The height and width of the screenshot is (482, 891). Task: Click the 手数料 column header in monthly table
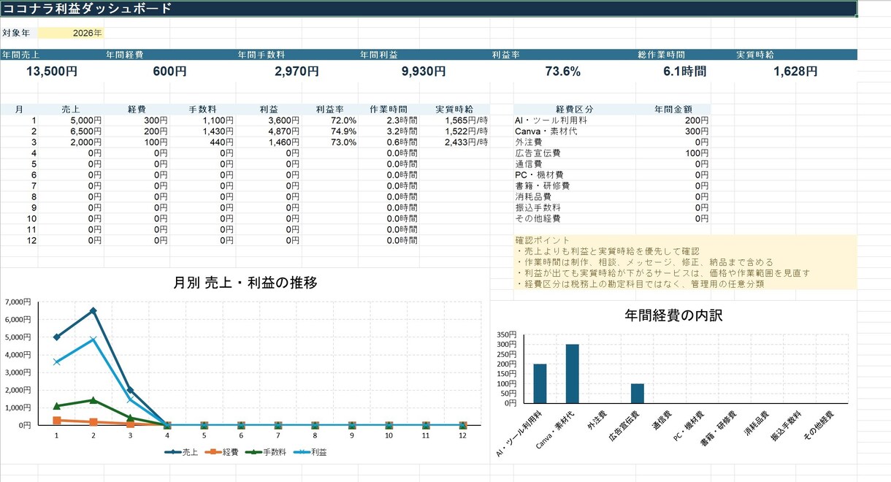(202, 110)
